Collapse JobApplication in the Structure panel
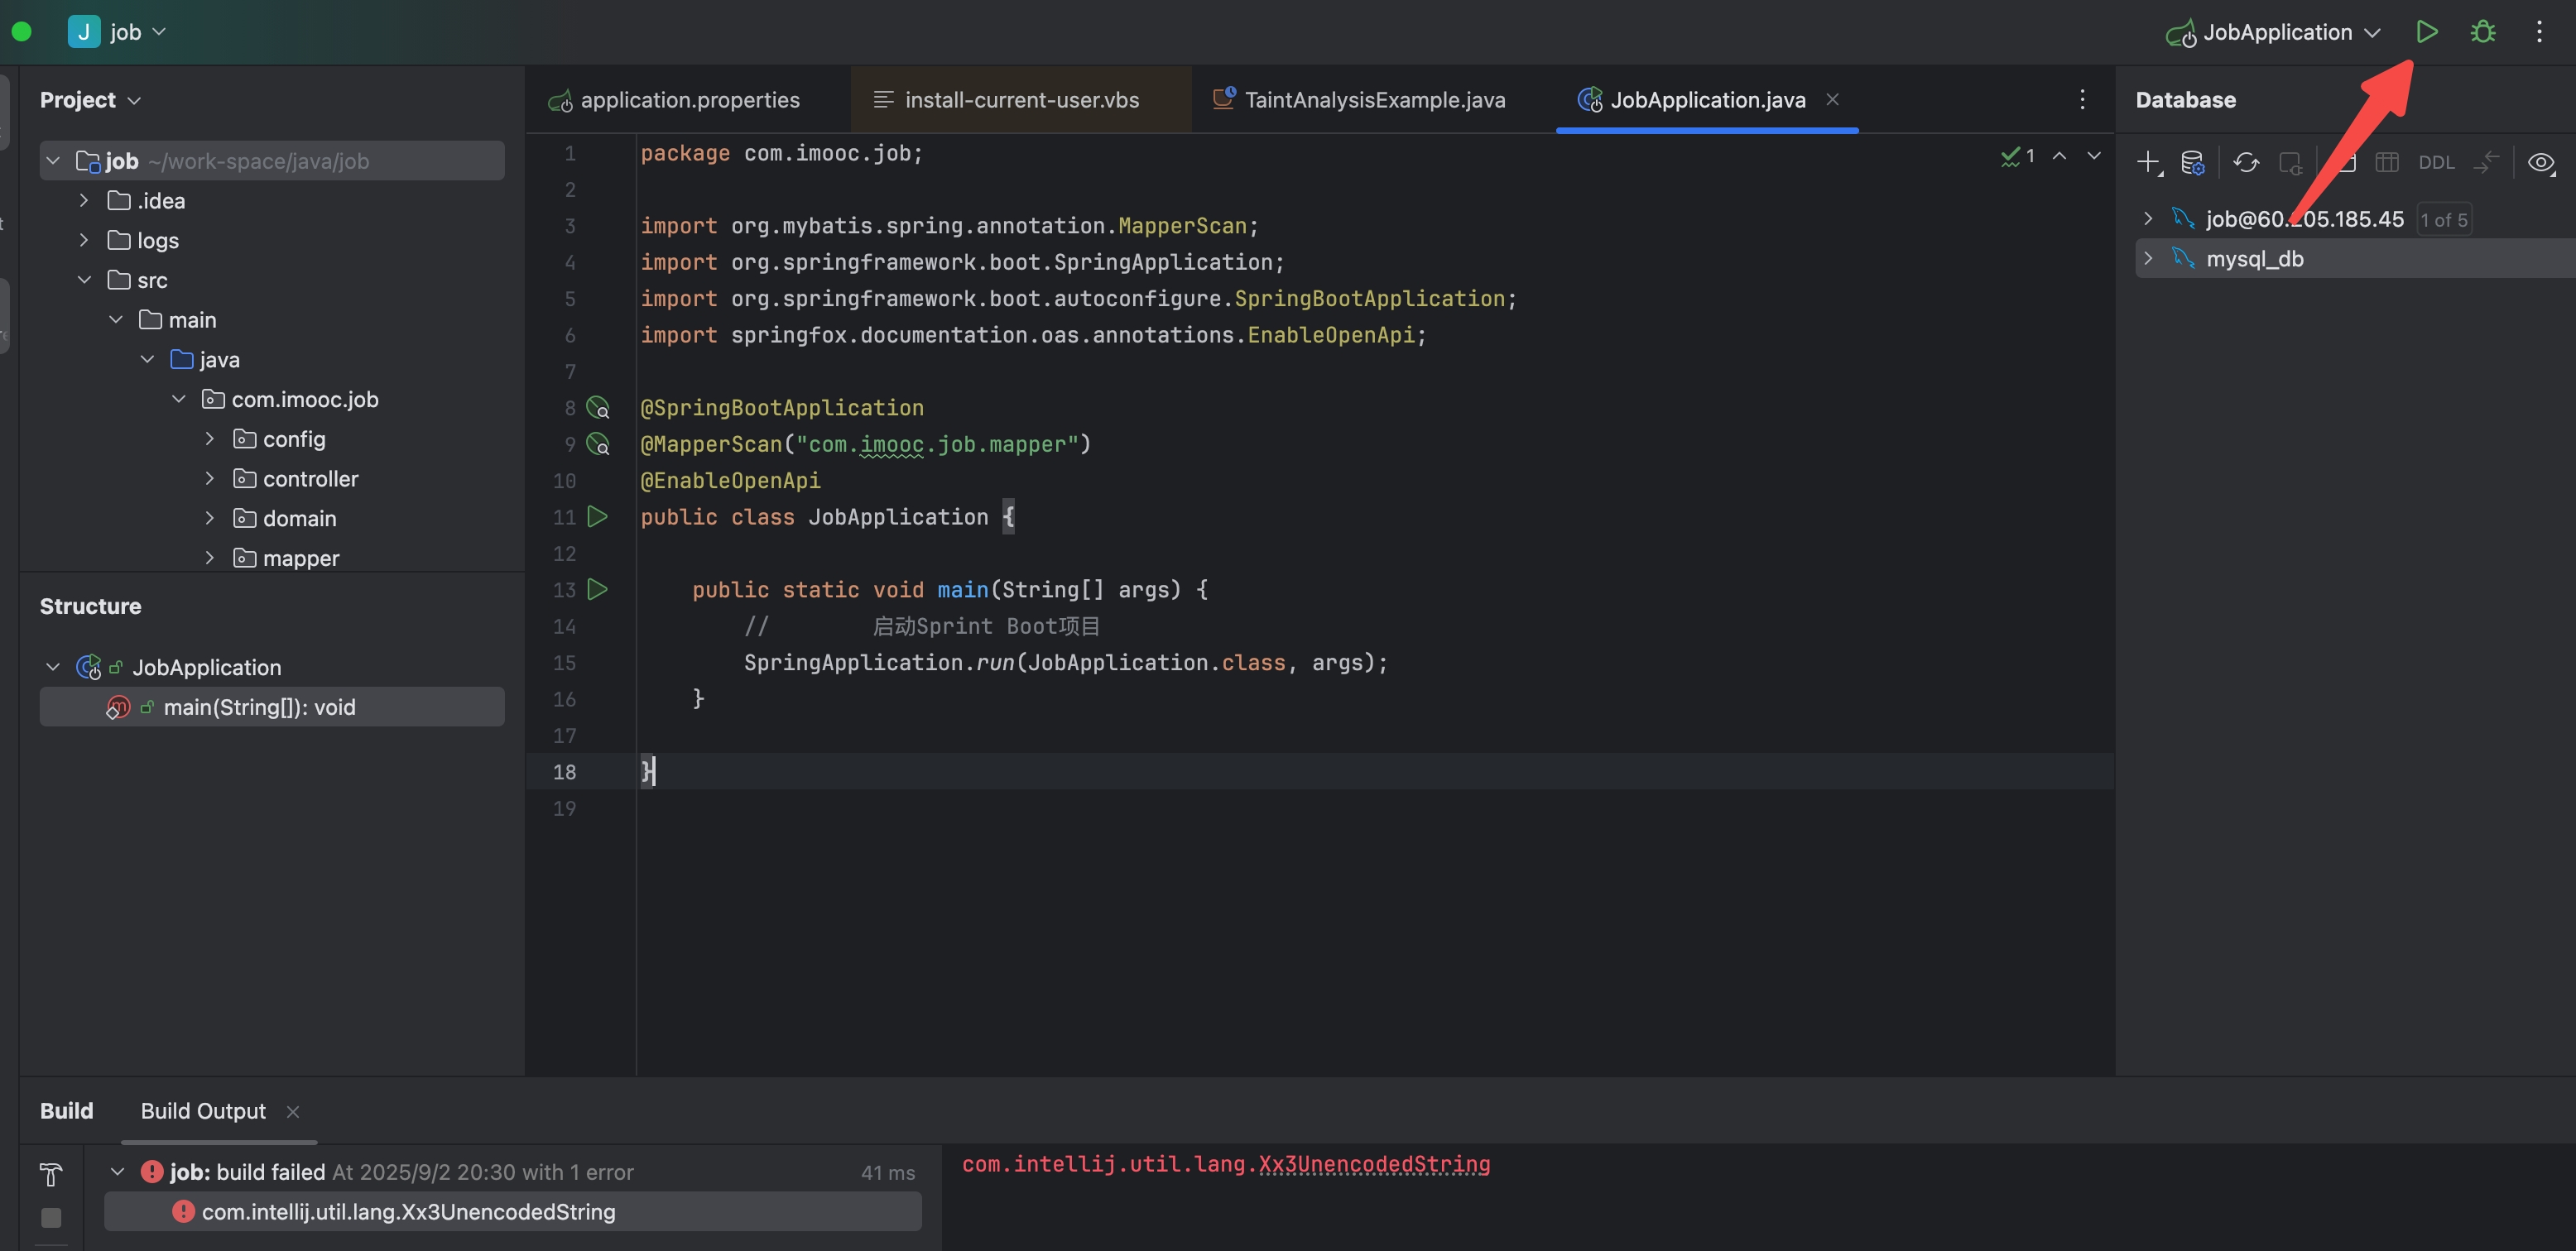This screenshot has height=1251, width=2576. coord(53,667)
